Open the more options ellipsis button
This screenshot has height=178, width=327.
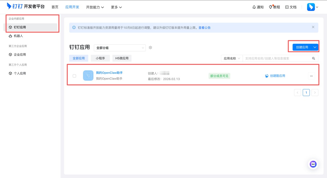click(x=311, y=76)
